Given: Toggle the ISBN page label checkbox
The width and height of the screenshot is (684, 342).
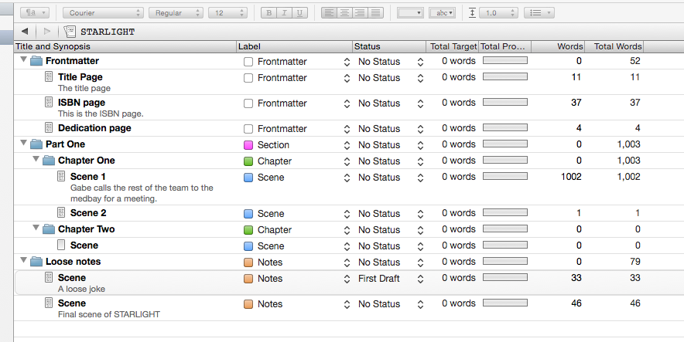Looking at the screenshot, I should (248, 103).
